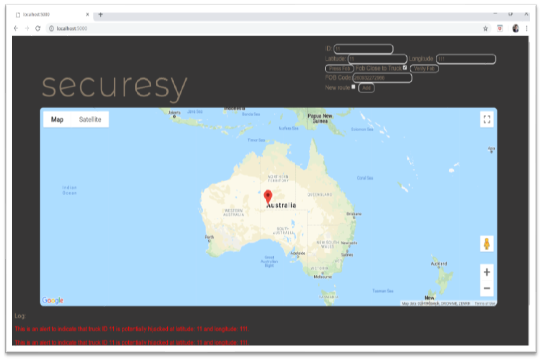Image resolution: width=541 pixels, height=361 pixels.
Task: Focus the FOB Code input field
Action: click(382, 78)
